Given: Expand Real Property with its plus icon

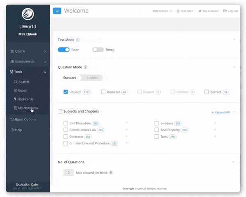Looking at the screenshot, I should coord(215,130).
